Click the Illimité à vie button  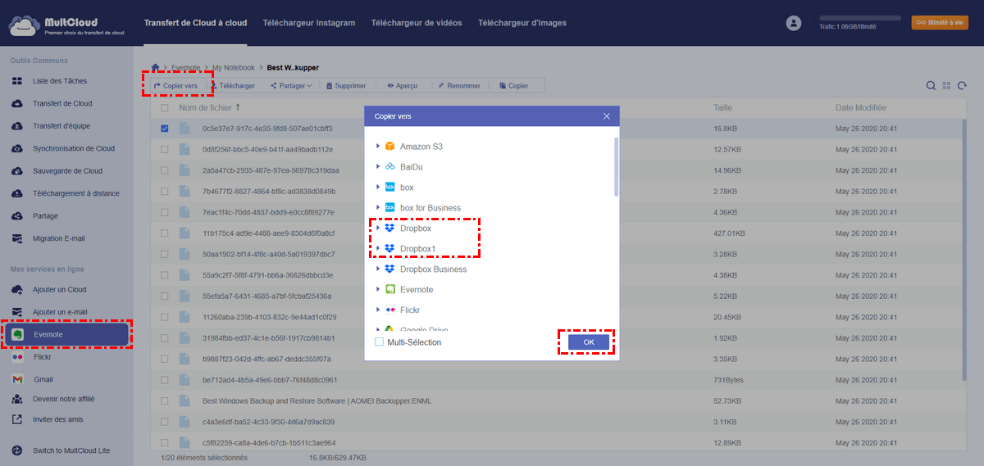click(x=940, y=22)
